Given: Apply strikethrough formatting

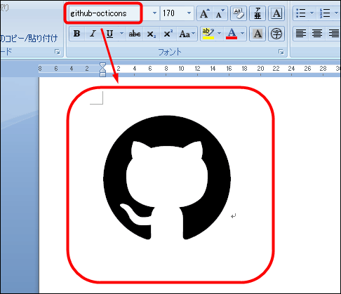Looking at the screenshot, I should (135, 34).
